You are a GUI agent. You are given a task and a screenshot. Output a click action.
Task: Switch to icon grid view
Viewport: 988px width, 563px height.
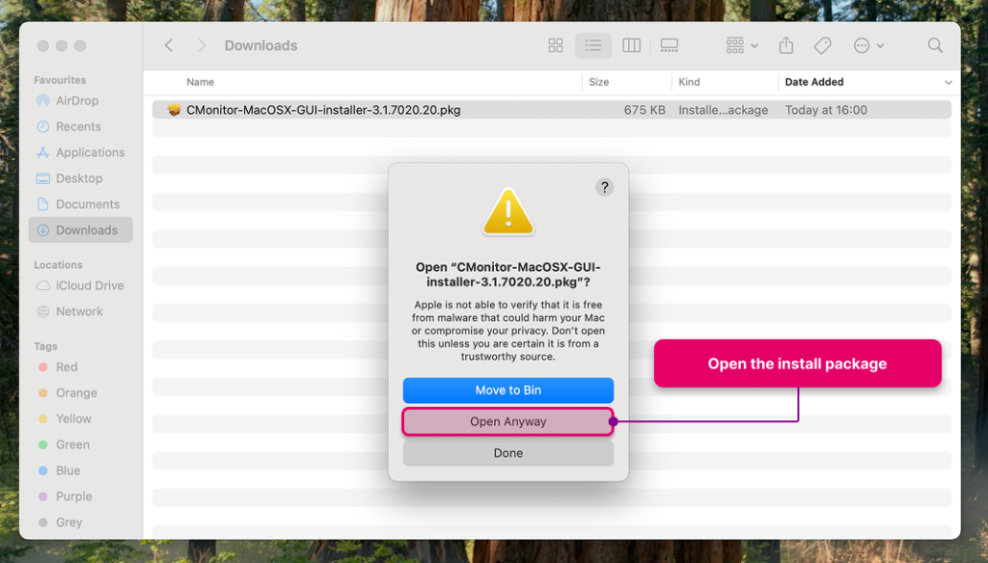556,45
